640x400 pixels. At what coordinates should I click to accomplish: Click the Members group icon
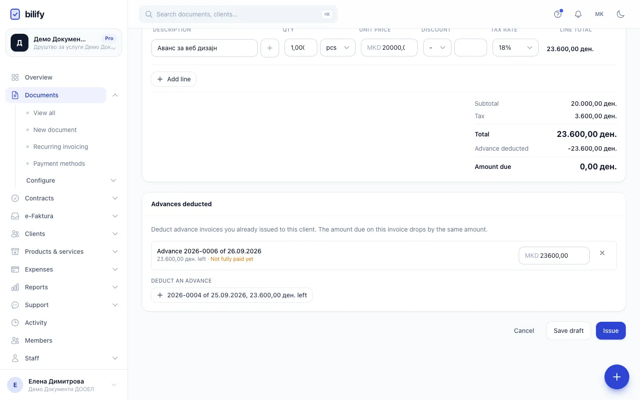coord(15,340)
